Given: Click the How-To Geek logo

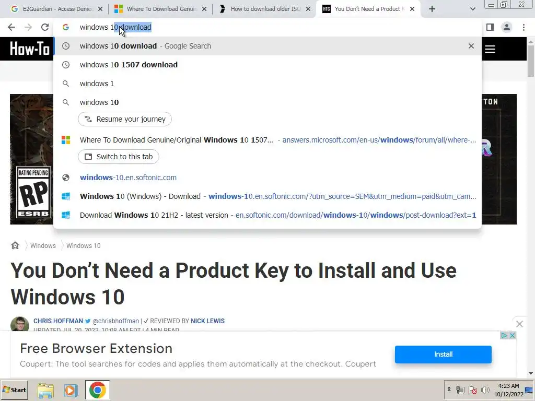Looking at the screenshot, I should [x=30, y=49].
